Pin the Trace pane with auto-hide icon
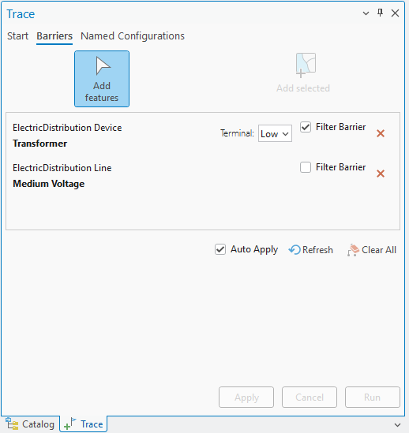The image size is (409, 433). [x=381, y=13]
